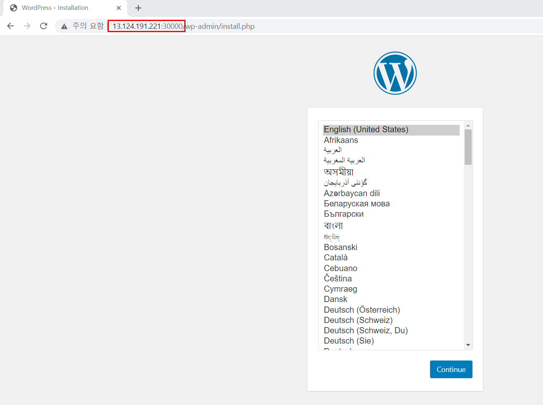543x405 pixels.
Task: Close the WordPress Installation tab
Action: tap(119, 8)
